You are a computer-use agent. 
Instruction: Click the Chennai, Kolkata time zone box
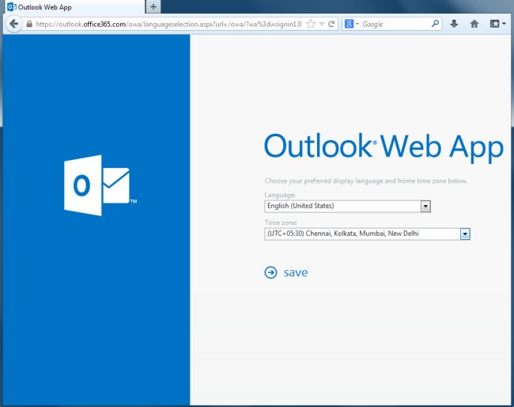367,234
